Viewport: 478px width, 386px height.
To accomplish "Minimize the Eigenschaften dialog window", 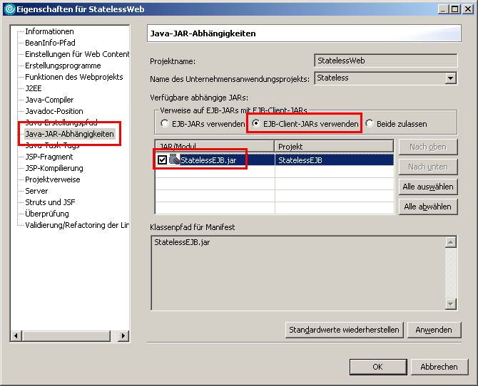I will (443, 9).
